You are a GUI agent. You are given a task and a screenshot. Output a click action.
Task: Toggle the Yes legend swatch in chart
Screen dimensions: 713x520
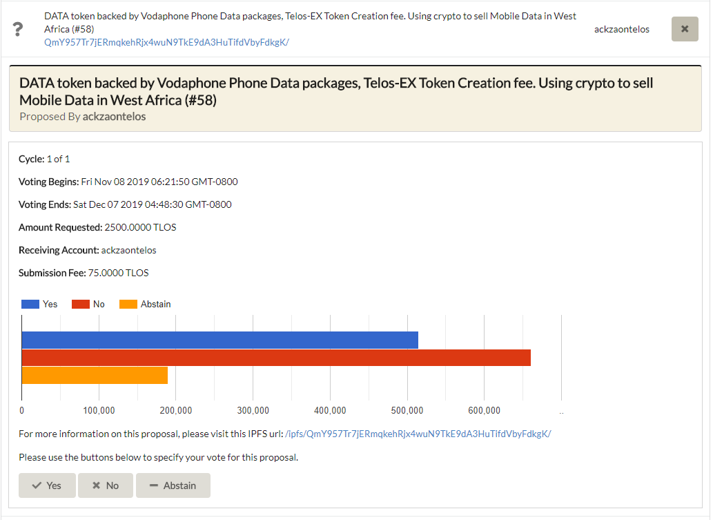(30, 304)
